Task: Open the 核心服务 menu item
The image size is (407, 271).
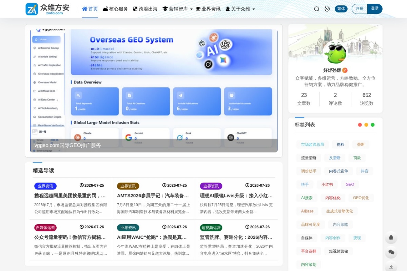Action: (x=115, y=9)
